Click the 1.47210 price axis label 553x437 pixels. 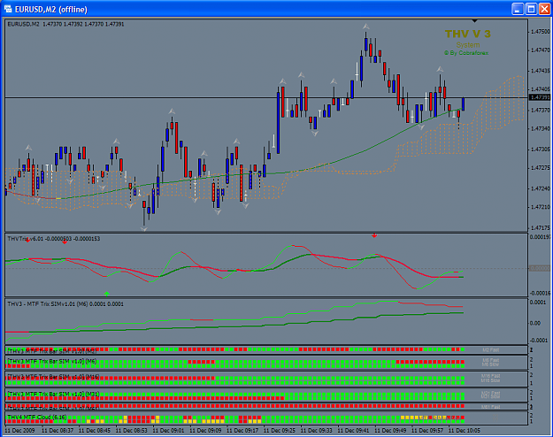540,207
